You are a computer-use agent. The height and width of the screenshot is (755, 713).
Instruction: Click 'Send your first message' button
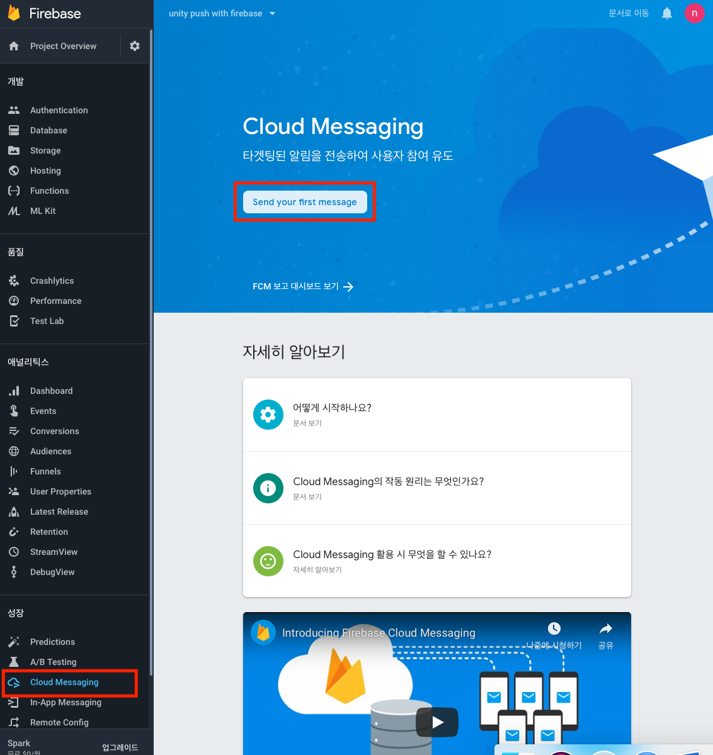pos(305,202)
